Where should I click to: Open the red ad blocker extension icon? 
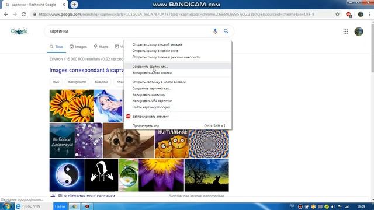click(x=349, y=15)
